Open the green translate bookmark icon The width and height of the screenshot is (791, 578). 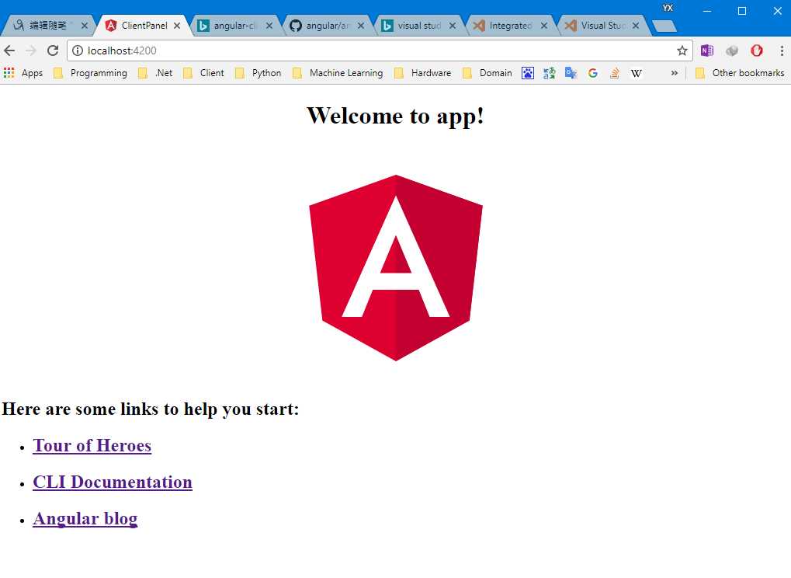point(550,73)
